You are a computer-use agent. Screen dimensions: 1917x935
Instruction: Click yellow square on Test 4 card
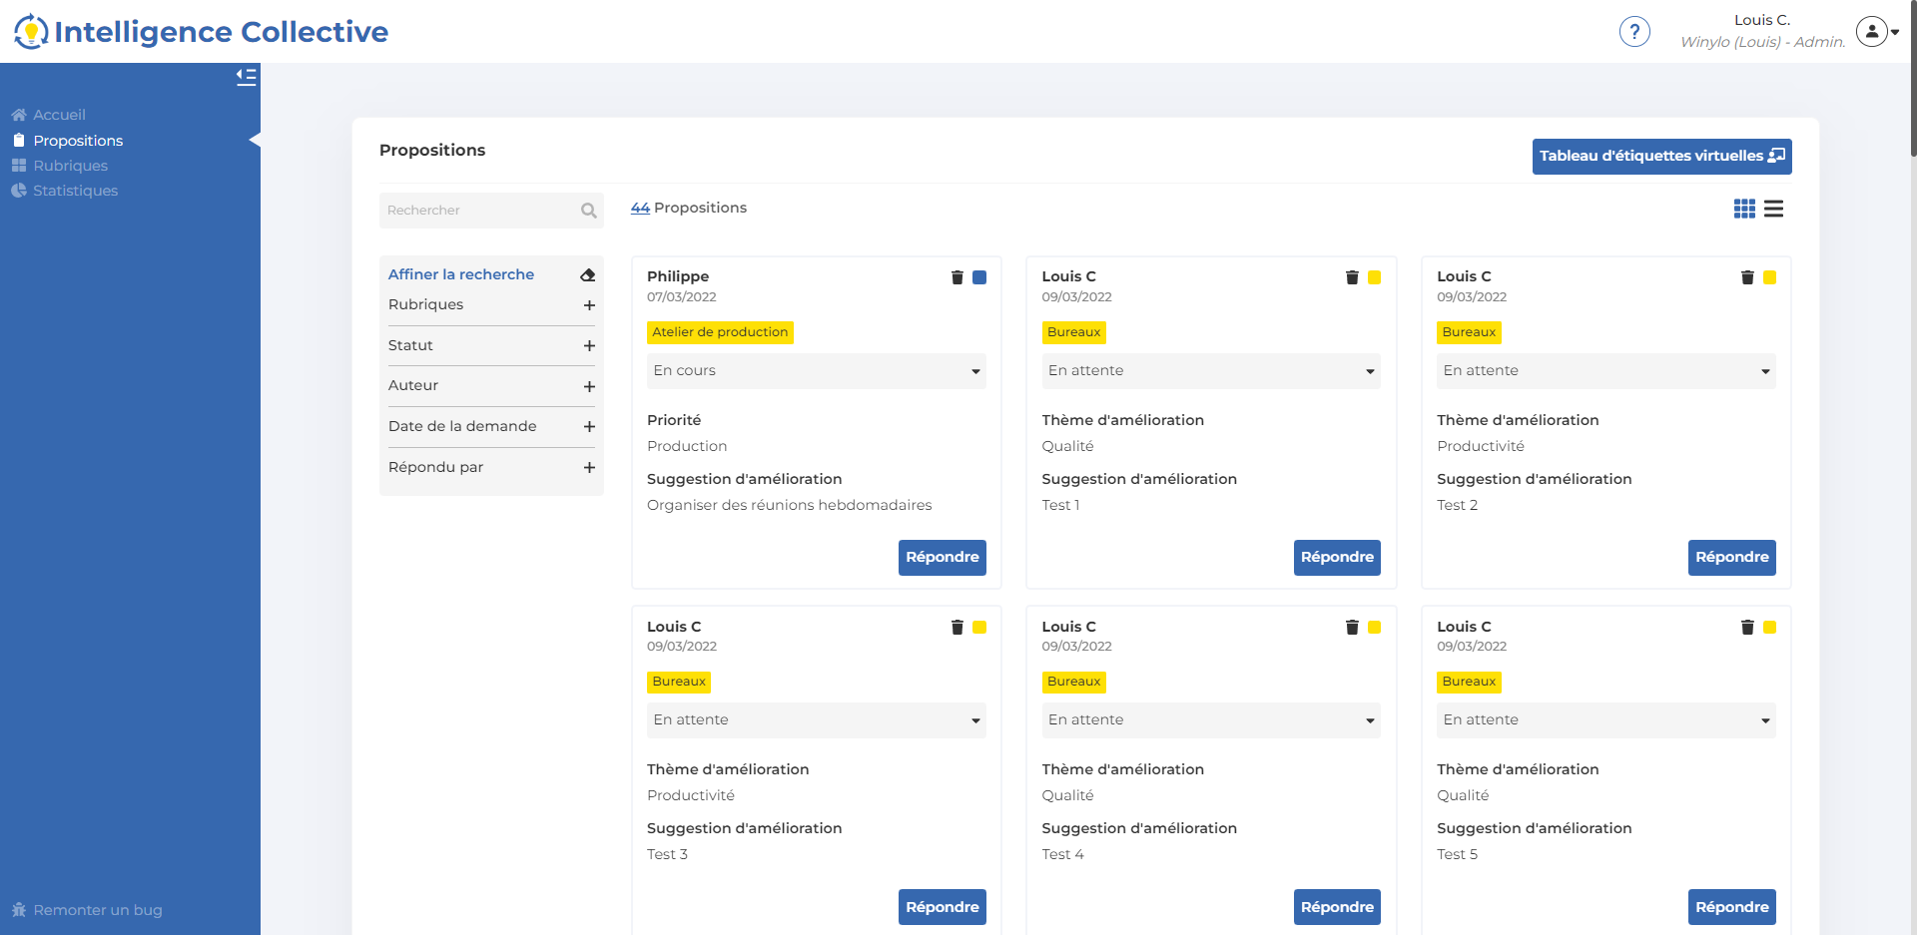(x=1375, y=627)
